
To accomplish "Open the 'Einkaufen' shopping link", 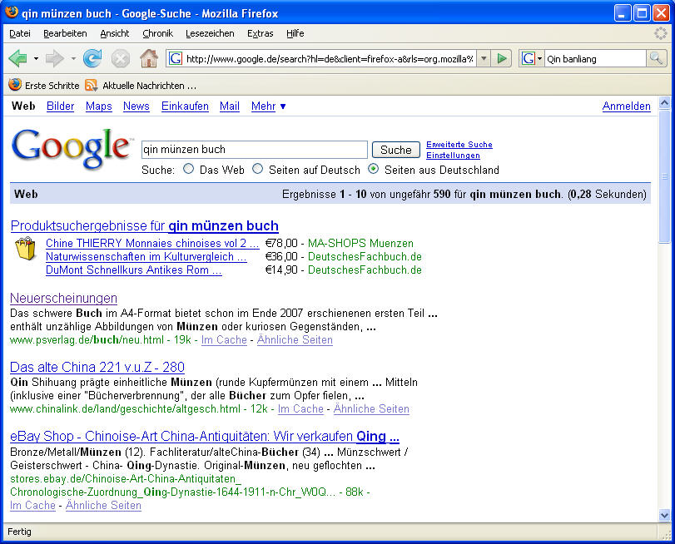I will [x=185, y=106].
